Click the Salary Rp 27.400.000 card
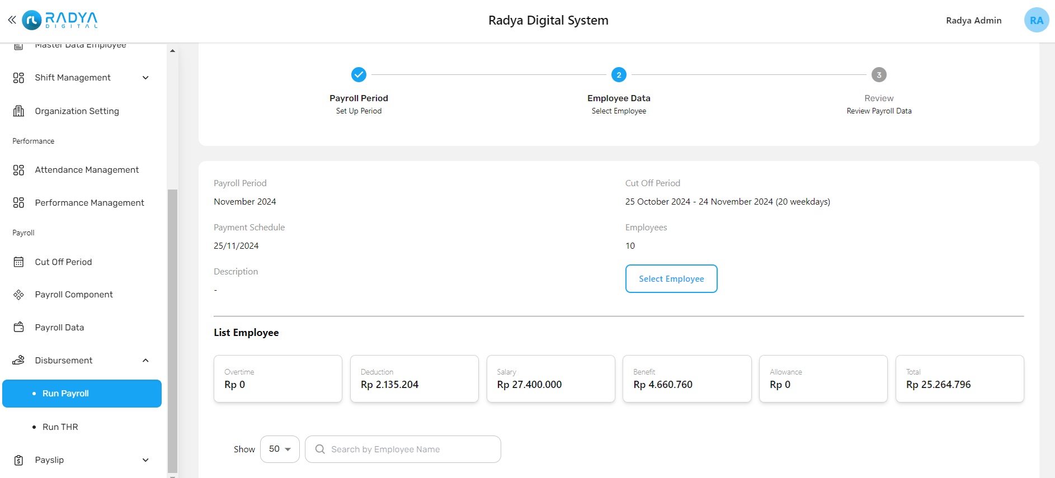The height and width of the screenshot is (478, 1055). 550,378
